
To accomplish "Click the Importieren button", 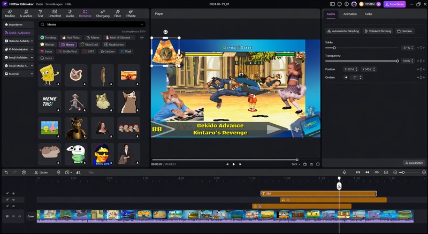I will 19,25.
